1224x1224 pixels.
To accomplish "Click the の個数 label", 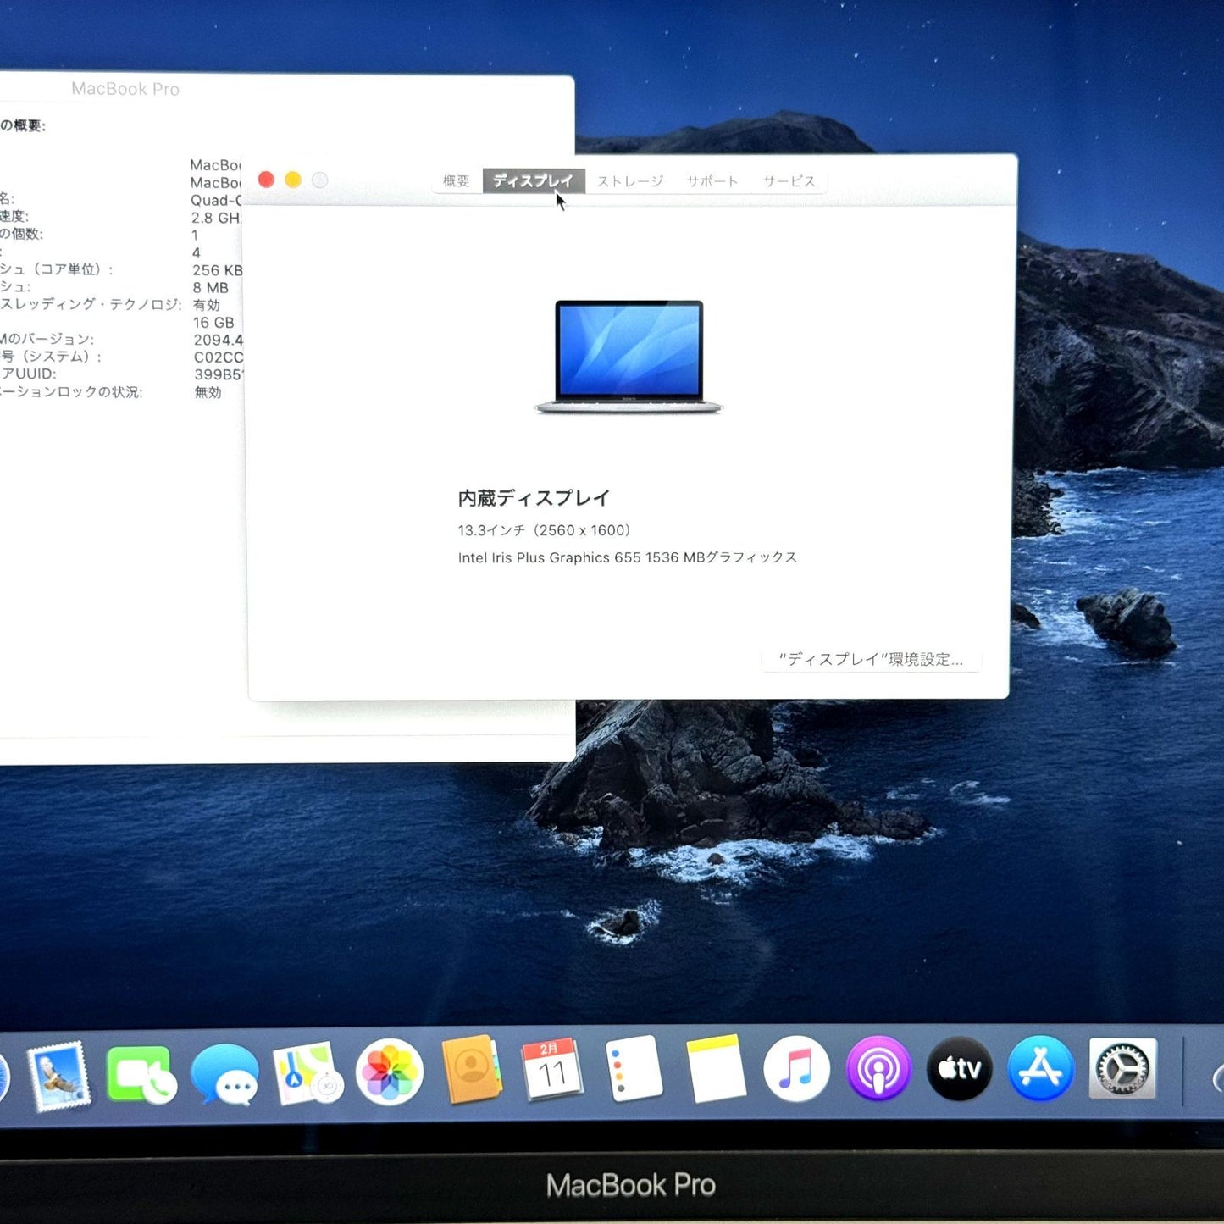I will pos(21,234).
